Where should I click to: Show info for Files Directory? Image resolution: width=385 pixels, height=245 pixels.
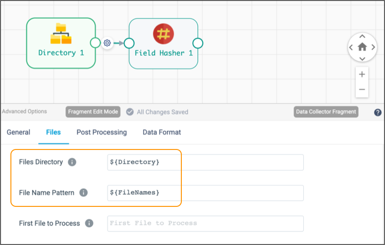(72, 162)
